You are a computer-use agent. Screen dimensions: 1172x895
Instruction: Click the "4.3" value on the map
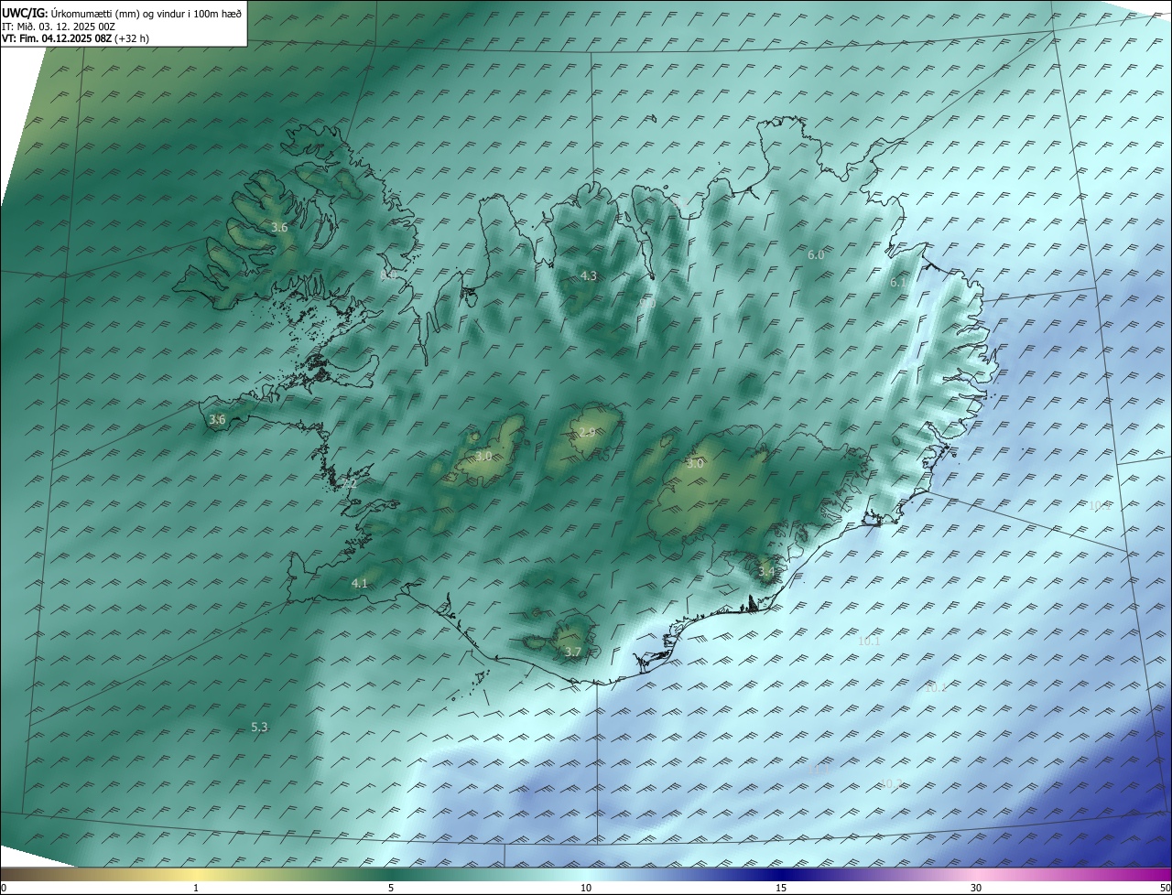click(589, 275)
